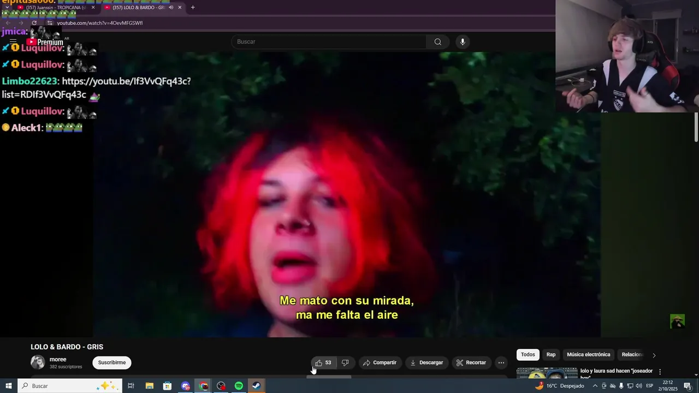
Task: Open the microphone tray icon
Action: 621,386
